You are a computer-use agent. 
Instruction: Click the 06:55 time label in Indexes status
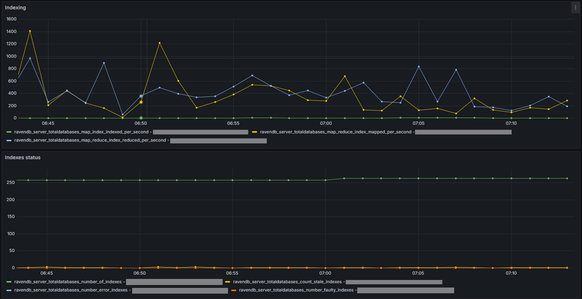coord(232,273)
